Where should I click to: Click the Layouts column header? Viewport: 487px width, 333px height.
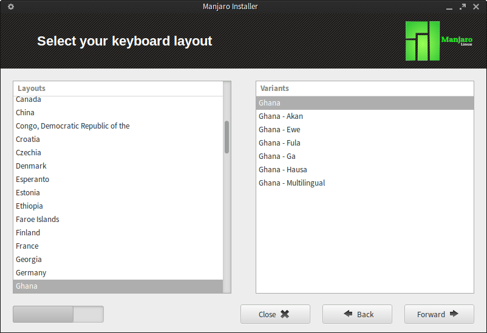(x=118, y=89)
